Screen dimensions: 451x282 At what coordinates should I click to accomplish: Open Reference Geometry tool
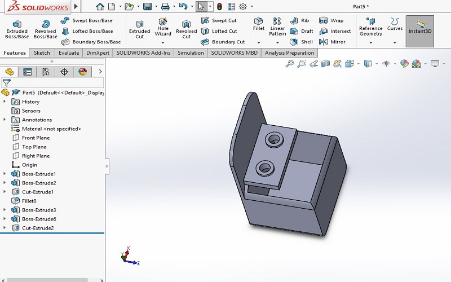(371, 27)
